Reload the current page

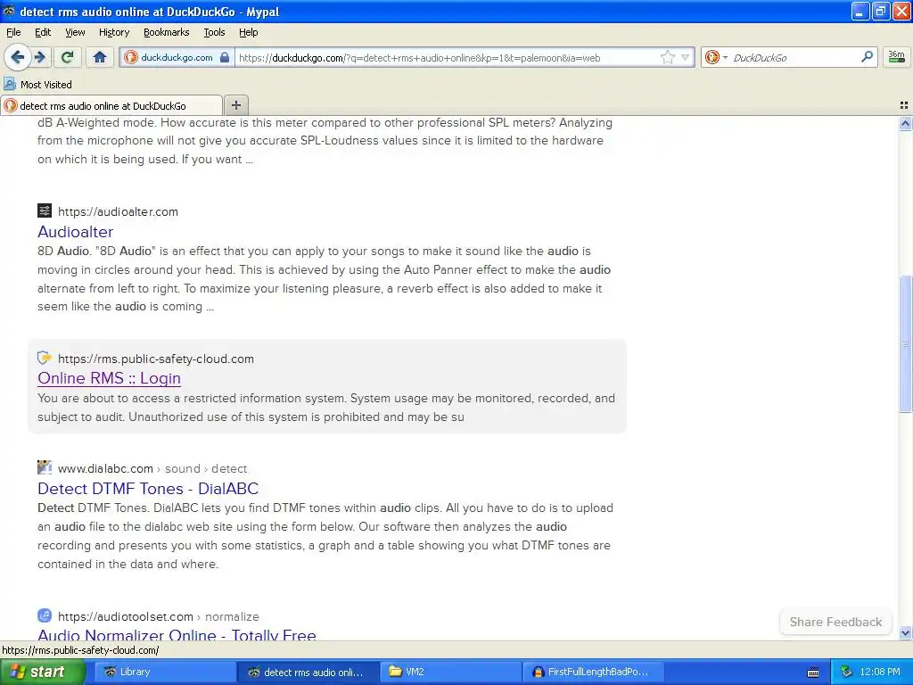click(68, 57)
